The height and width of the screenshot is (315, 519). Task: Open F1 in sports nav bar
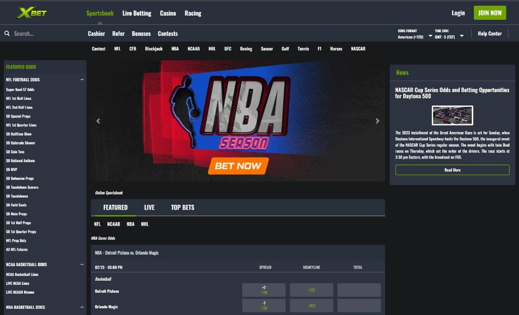(x=319, y=49)
